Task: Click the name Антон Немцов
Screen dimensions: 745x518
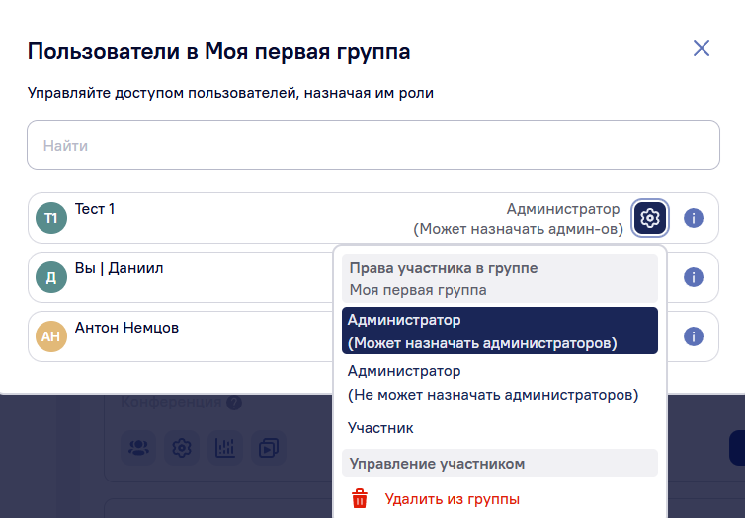Action: tap(126, 328)
